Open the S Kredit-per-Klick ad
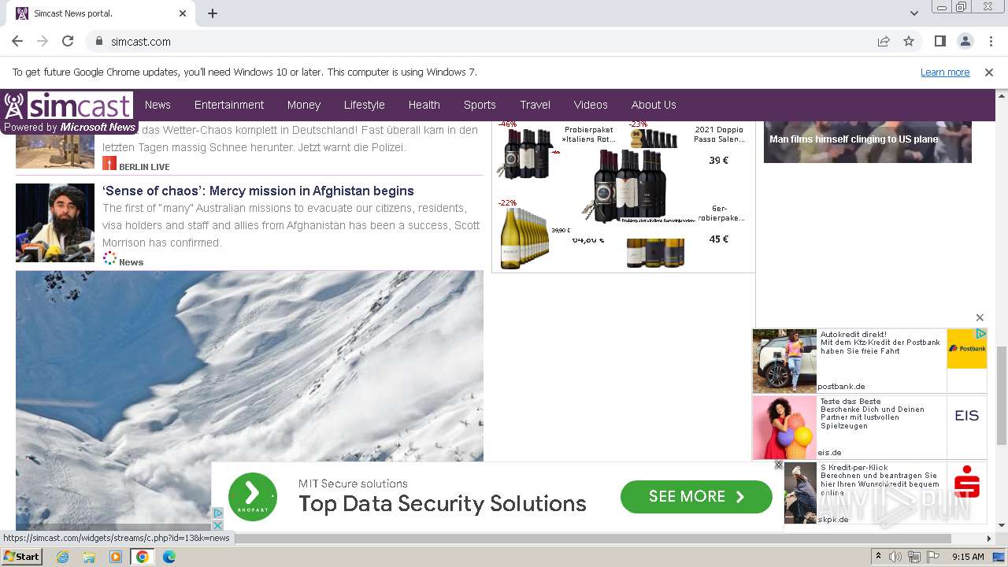 tap(885, 493)
